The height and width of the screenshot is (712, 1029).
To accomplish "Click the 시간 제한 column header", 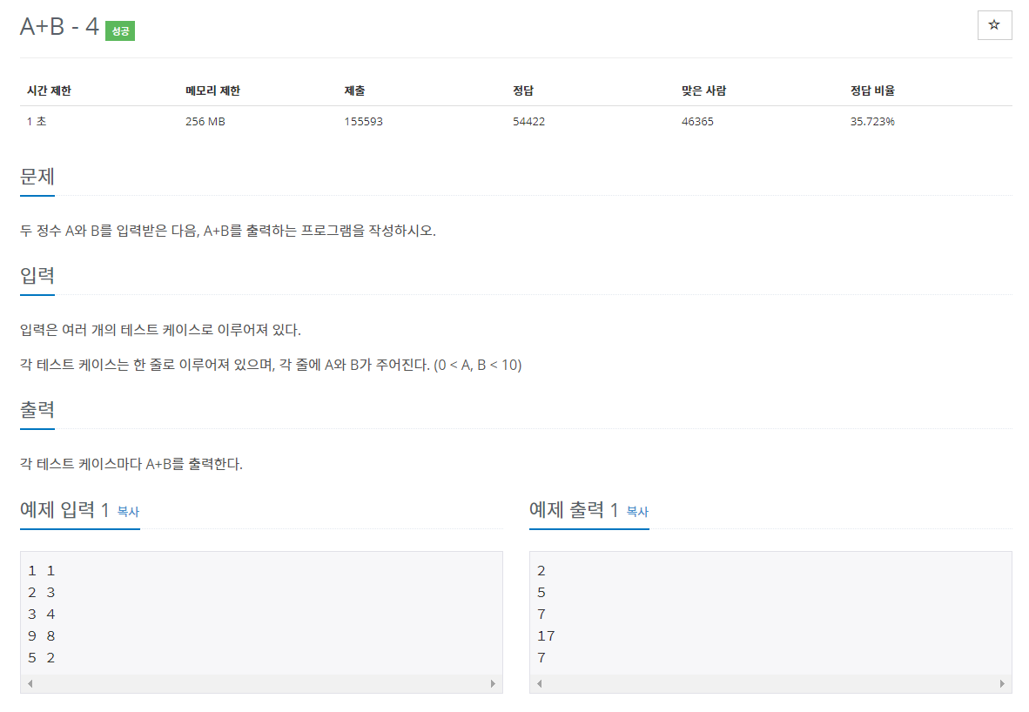I will click(50, 91).
